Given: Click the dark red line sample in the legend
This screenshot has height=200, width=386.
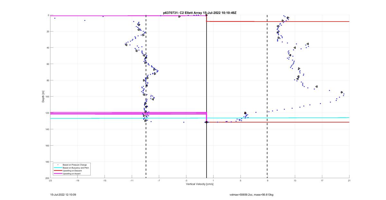Looking at the screenshot, I should tap(58, 170).
